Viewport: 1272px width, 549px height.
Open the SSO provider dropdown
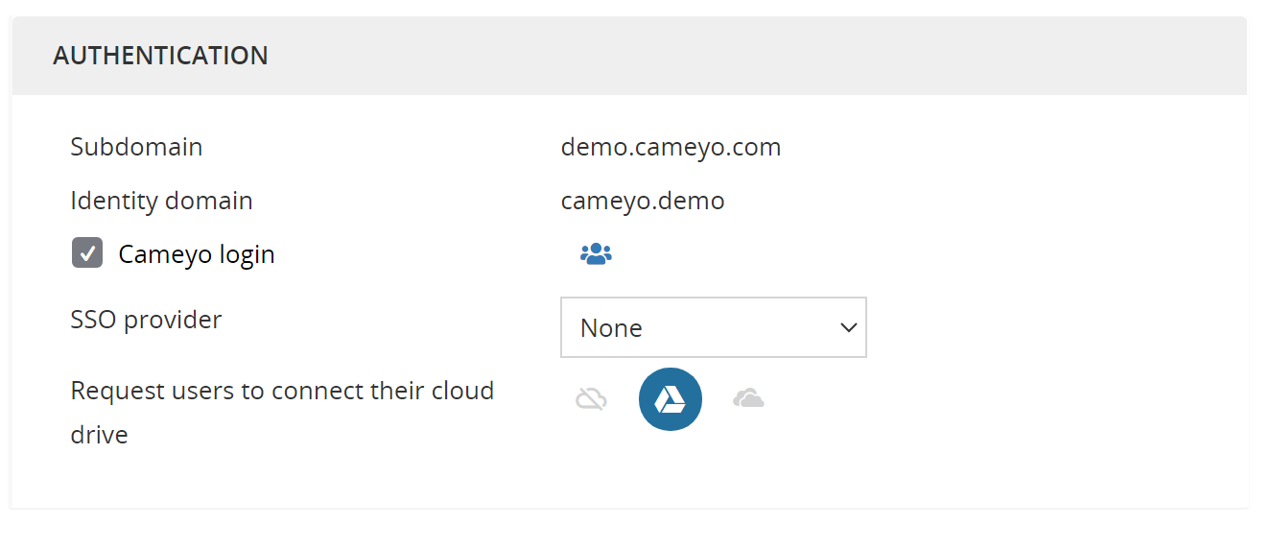click(x=714, y=327)
